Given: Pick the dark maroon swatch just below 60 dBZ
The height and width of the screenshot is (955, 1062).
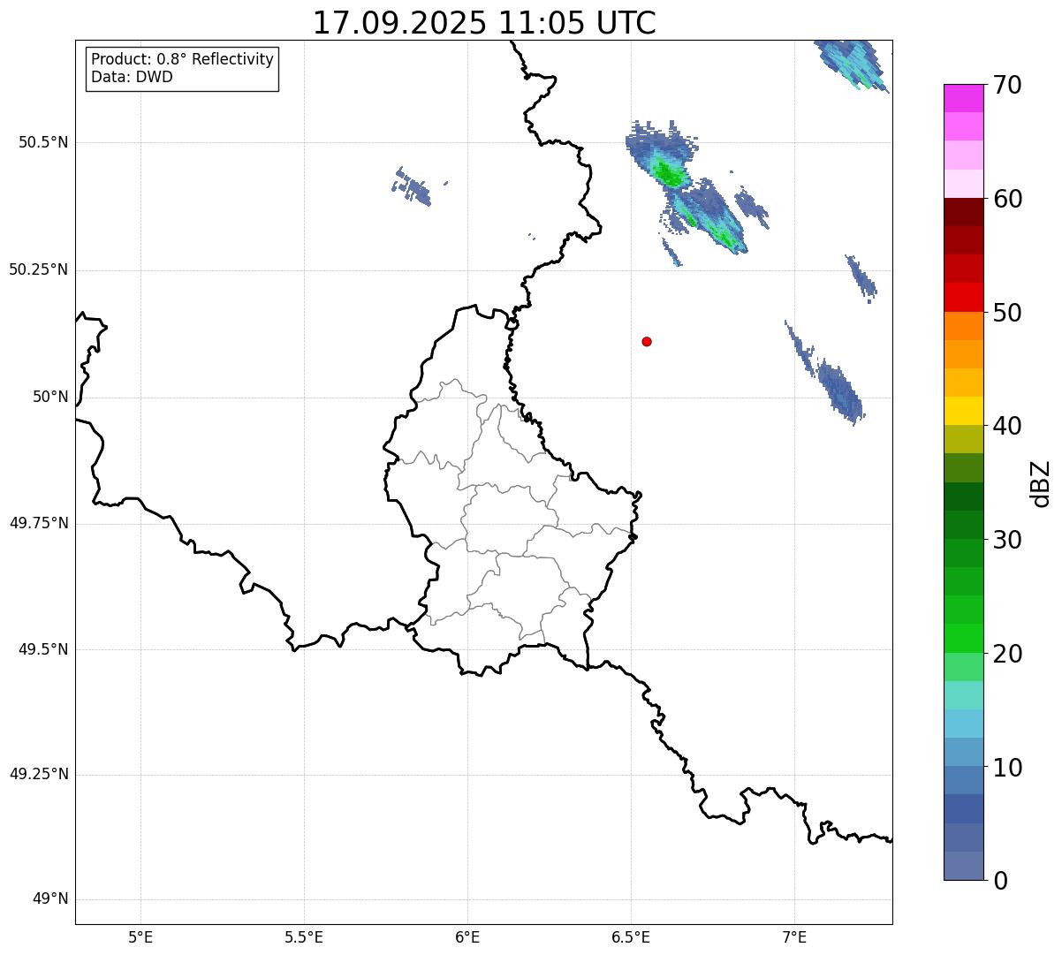Looking at the screenshot, I should (x=963, y=212).
